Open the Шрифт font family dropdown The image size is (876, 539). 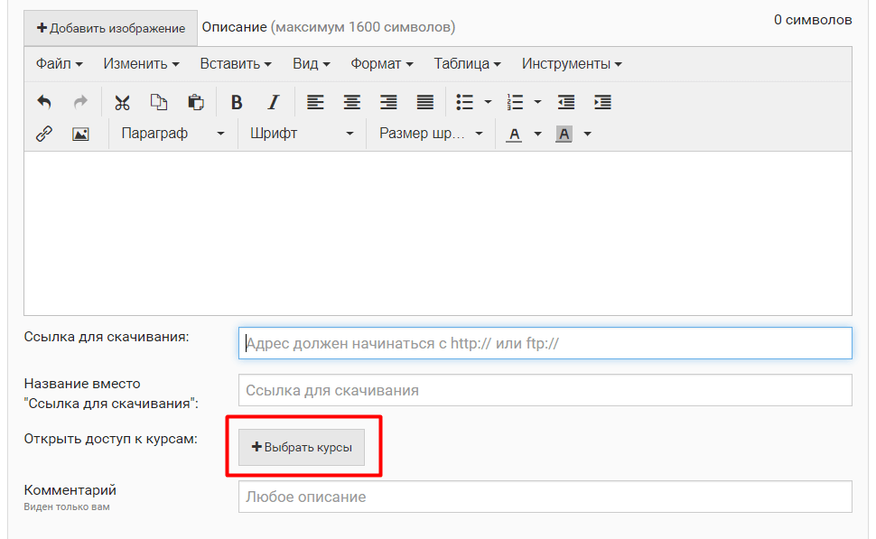(x=301, y=134)
